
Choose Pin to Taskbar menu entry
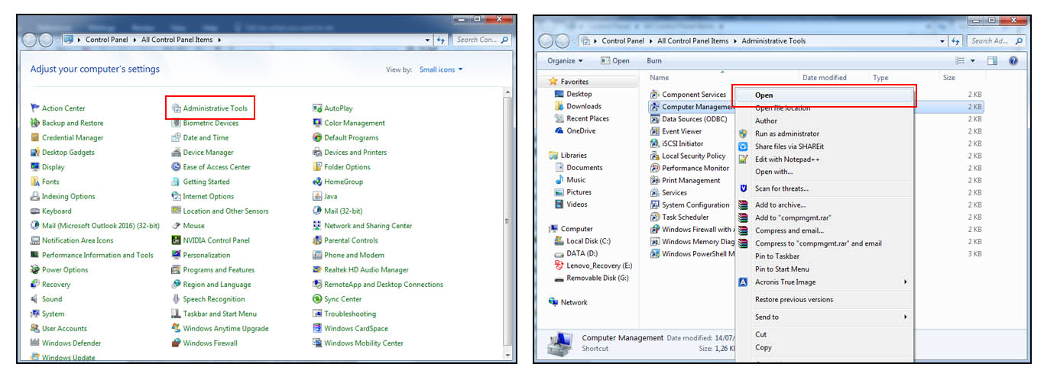pyautogui.click(x=824, y=256)
